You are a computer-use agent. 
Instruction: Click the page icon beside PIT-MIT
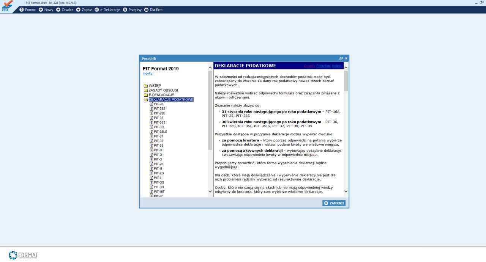[x=151, y=192]
